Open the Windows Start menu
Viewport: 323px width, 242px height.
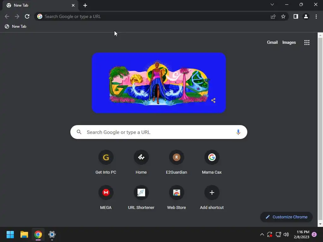point(10,234)
